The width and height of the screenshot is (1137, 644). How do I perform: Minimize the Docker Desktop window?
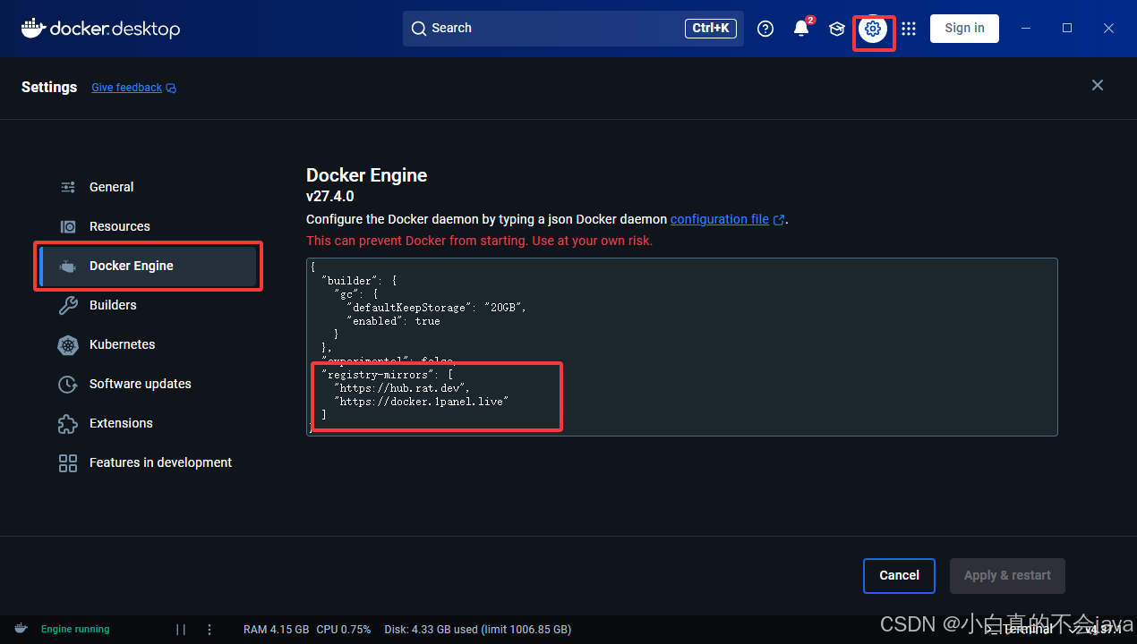point(1026,29)
